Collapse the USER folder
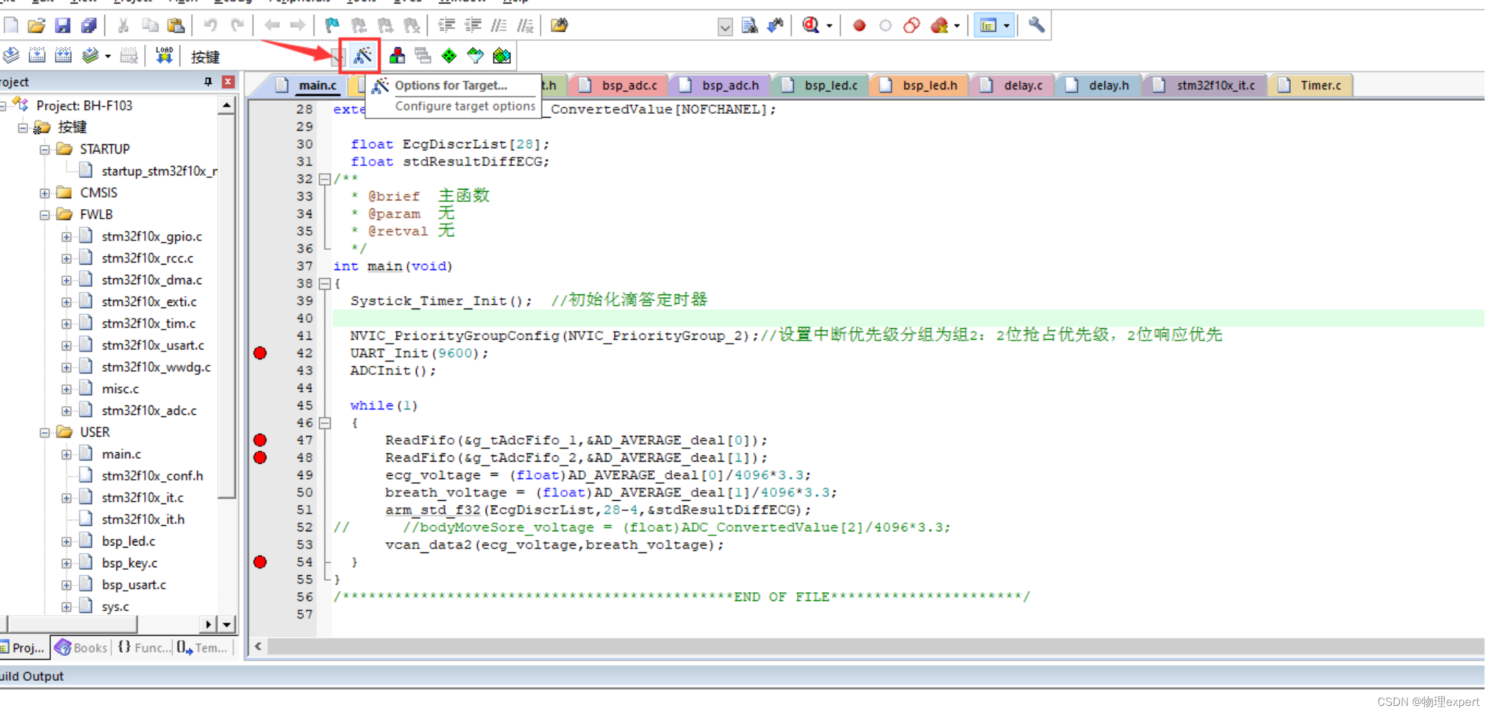Image resolution: width=1490 pixels, height=714 pixels. tap(45, 433)
